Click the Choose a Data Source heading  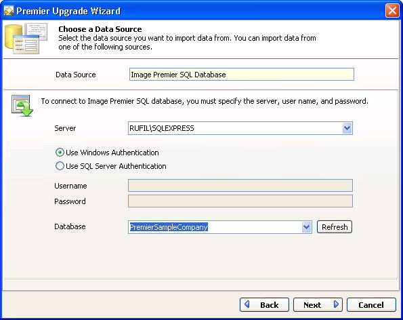[x=100, y=29]
